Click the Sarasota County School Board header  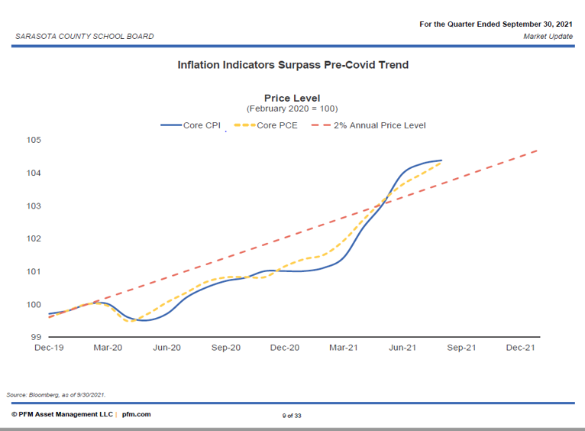(x=84, y=36)
